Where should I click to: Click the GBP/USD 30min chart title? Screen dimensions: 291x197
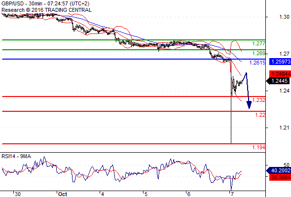[45, 3]
